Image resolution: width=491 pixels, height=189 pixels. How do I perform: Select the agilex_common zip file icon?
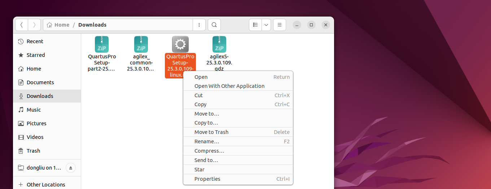pos(141,44)
